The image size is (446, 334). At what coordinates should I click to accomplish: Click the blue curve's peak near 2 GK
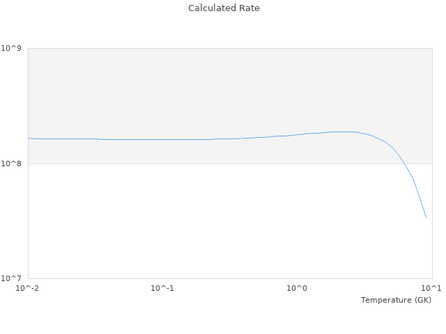coord(341,132)
